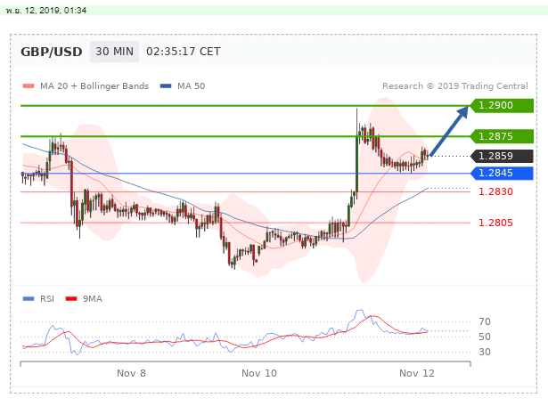
Task: Click the Nov 8 date axis label
Action: [x=131, y=373]
